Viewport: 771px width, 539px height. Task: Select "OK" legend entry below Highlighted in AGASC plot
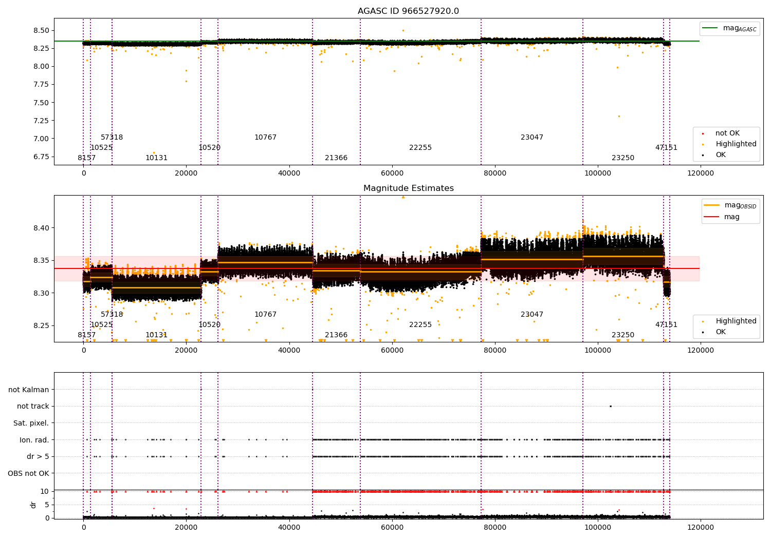point(721,155)
